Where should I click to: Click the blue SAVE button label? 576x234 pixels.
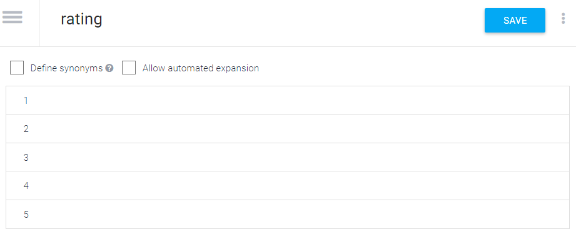pos(515,21)
